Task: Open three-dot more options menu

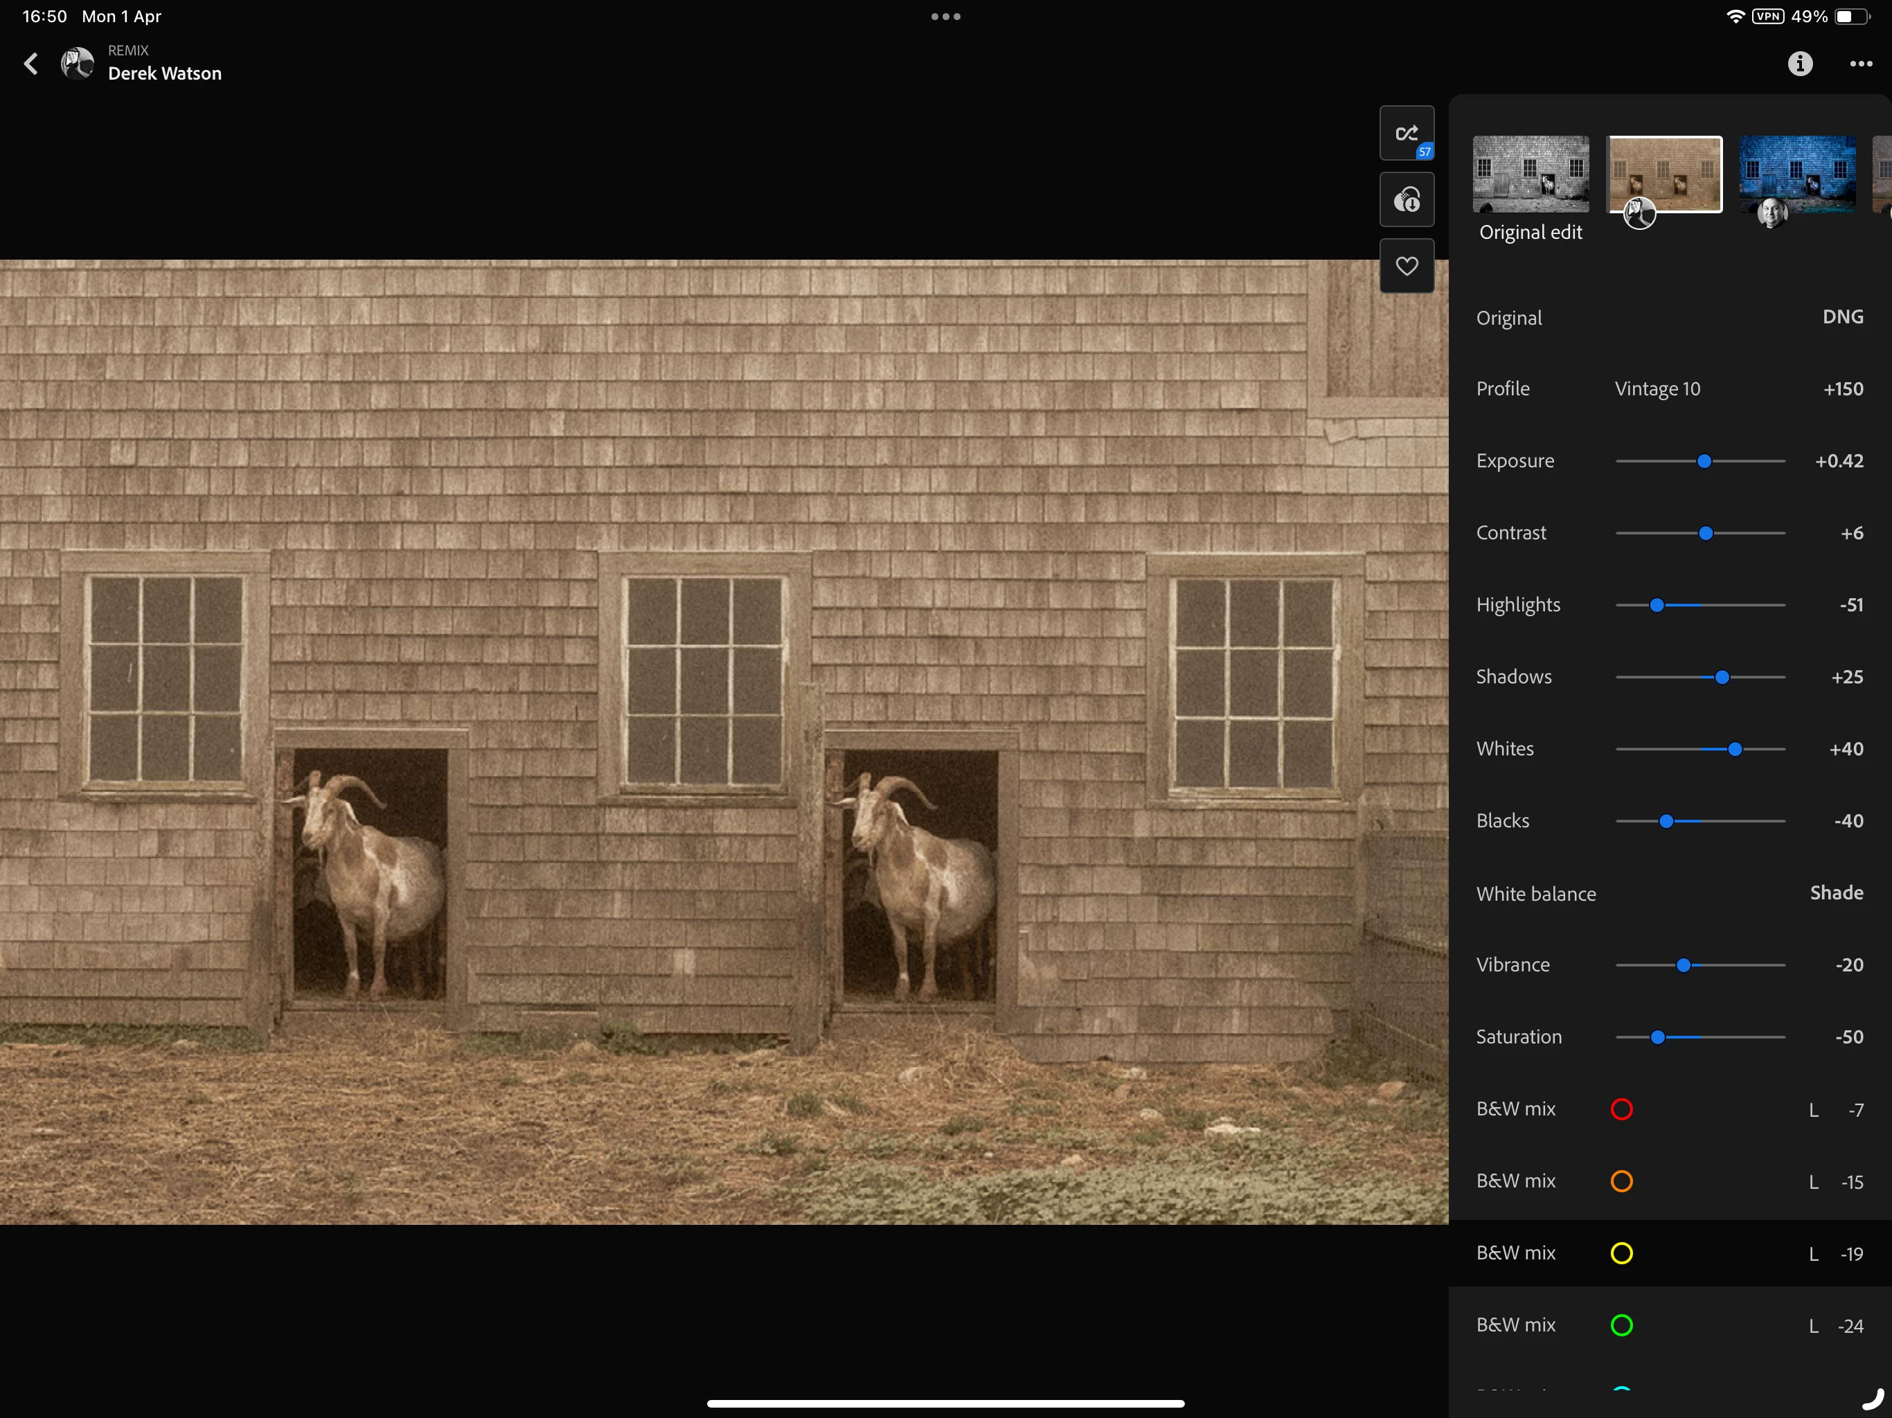Action: pos(1860,64)
